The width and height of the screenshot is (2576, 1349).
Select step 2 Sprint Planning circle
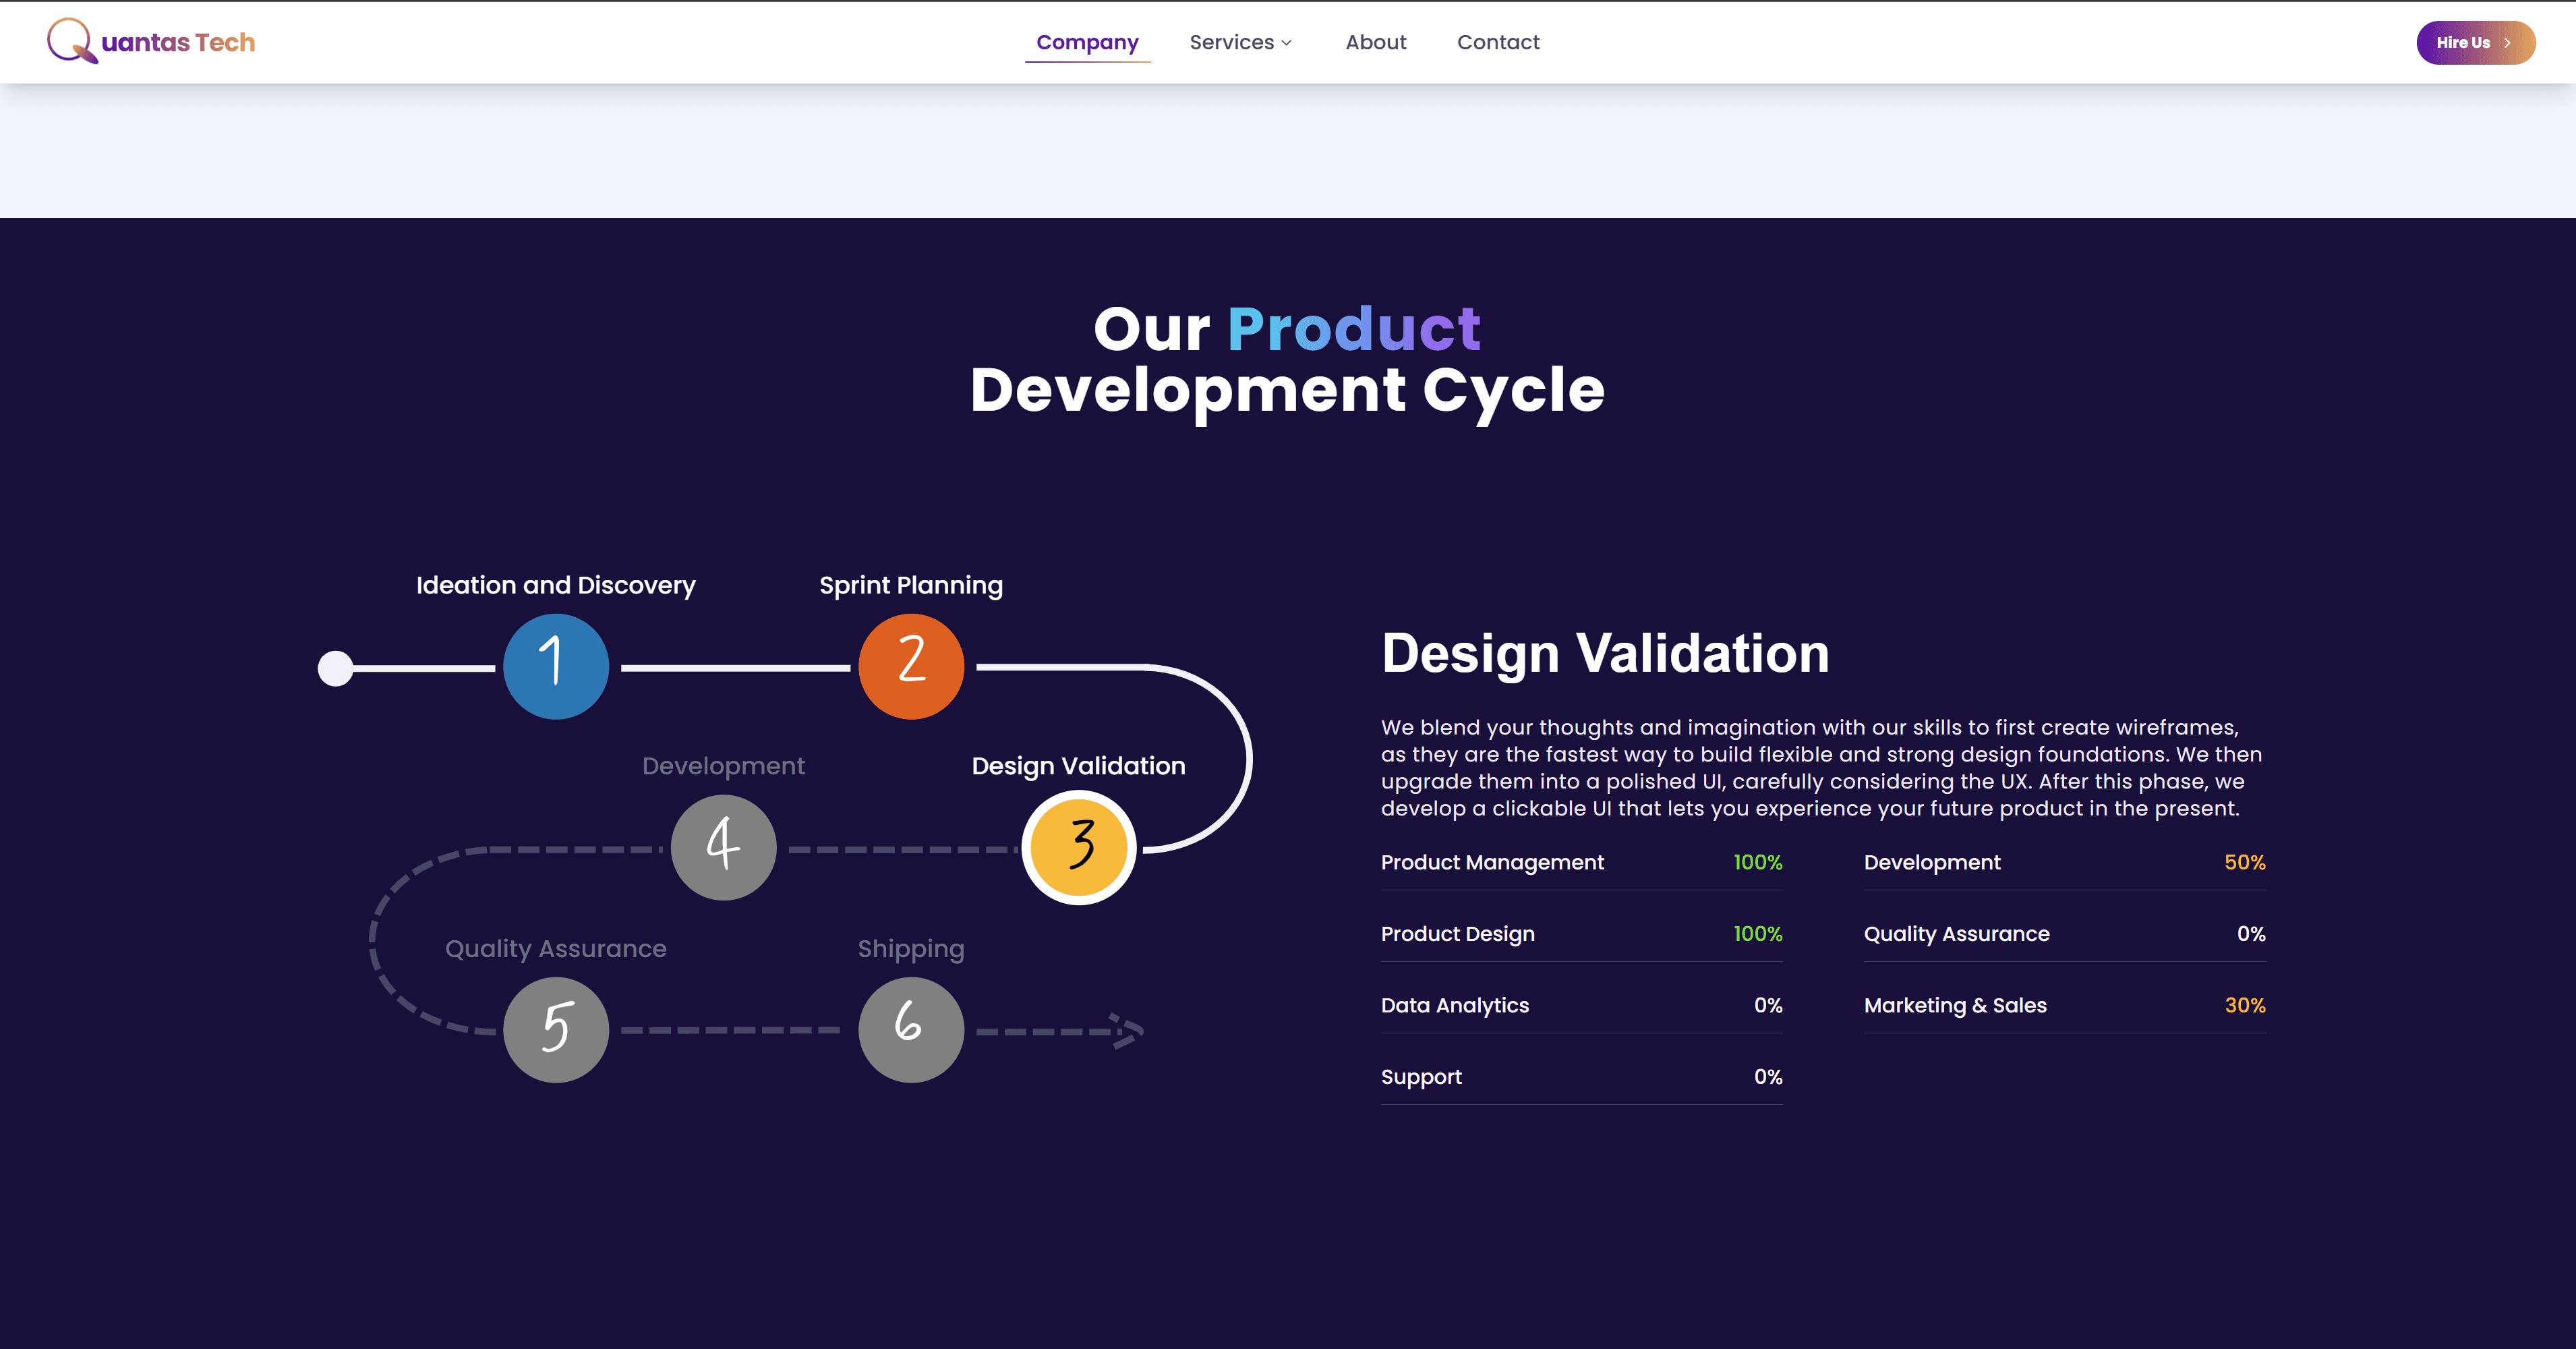coord(911,665)
